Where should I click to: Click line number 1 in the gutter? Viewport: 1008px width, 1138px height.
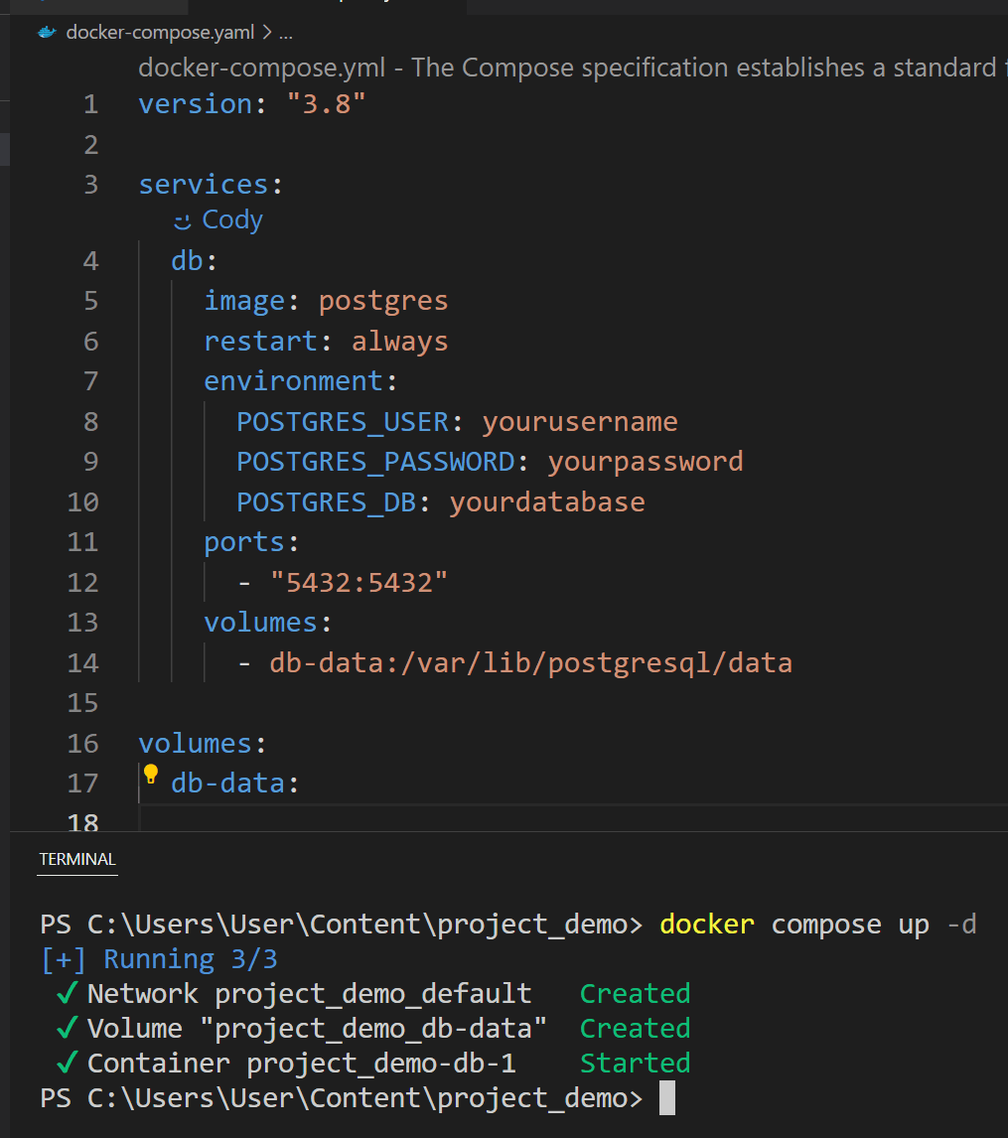click(x=91, y=104)
